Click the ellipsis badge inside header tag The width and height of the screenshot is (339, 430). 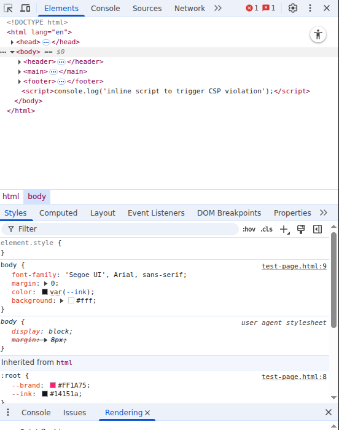[x=61, y=62]
